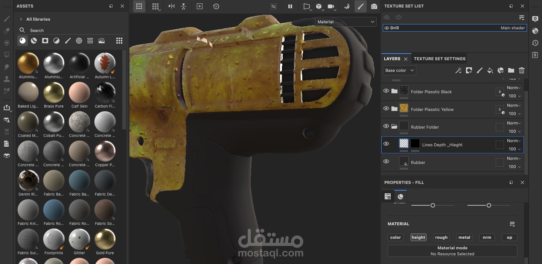The height and width of the screenshot is (264, 542).
Task: Filter assets by Brushes icon
Action: point(68,41)
